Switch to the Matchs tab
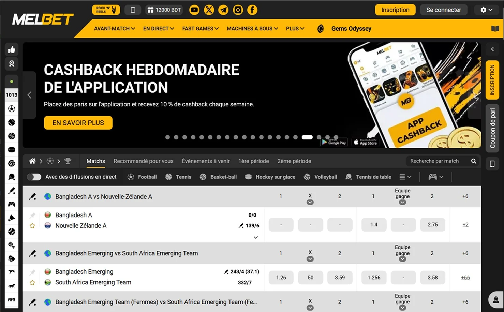The width and height of the screenshot is (504, 312). (x=96, y=161)
